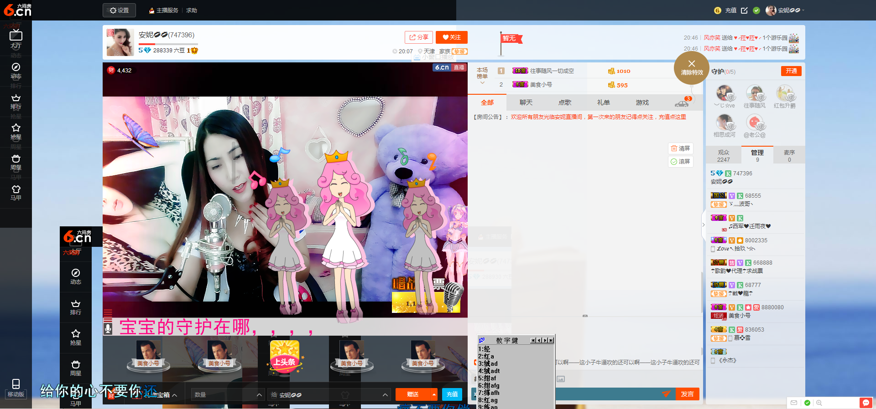The image size is (876, 409).
Task: Click the 上头条 headline gift icon
Action: pos(285,358)
